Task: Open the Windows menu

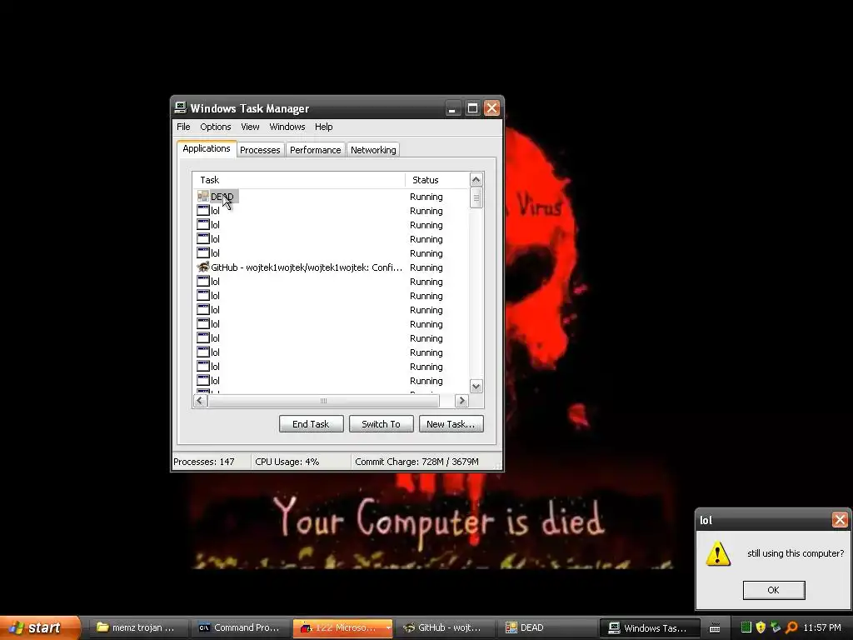Action: [x=287, y=127]
